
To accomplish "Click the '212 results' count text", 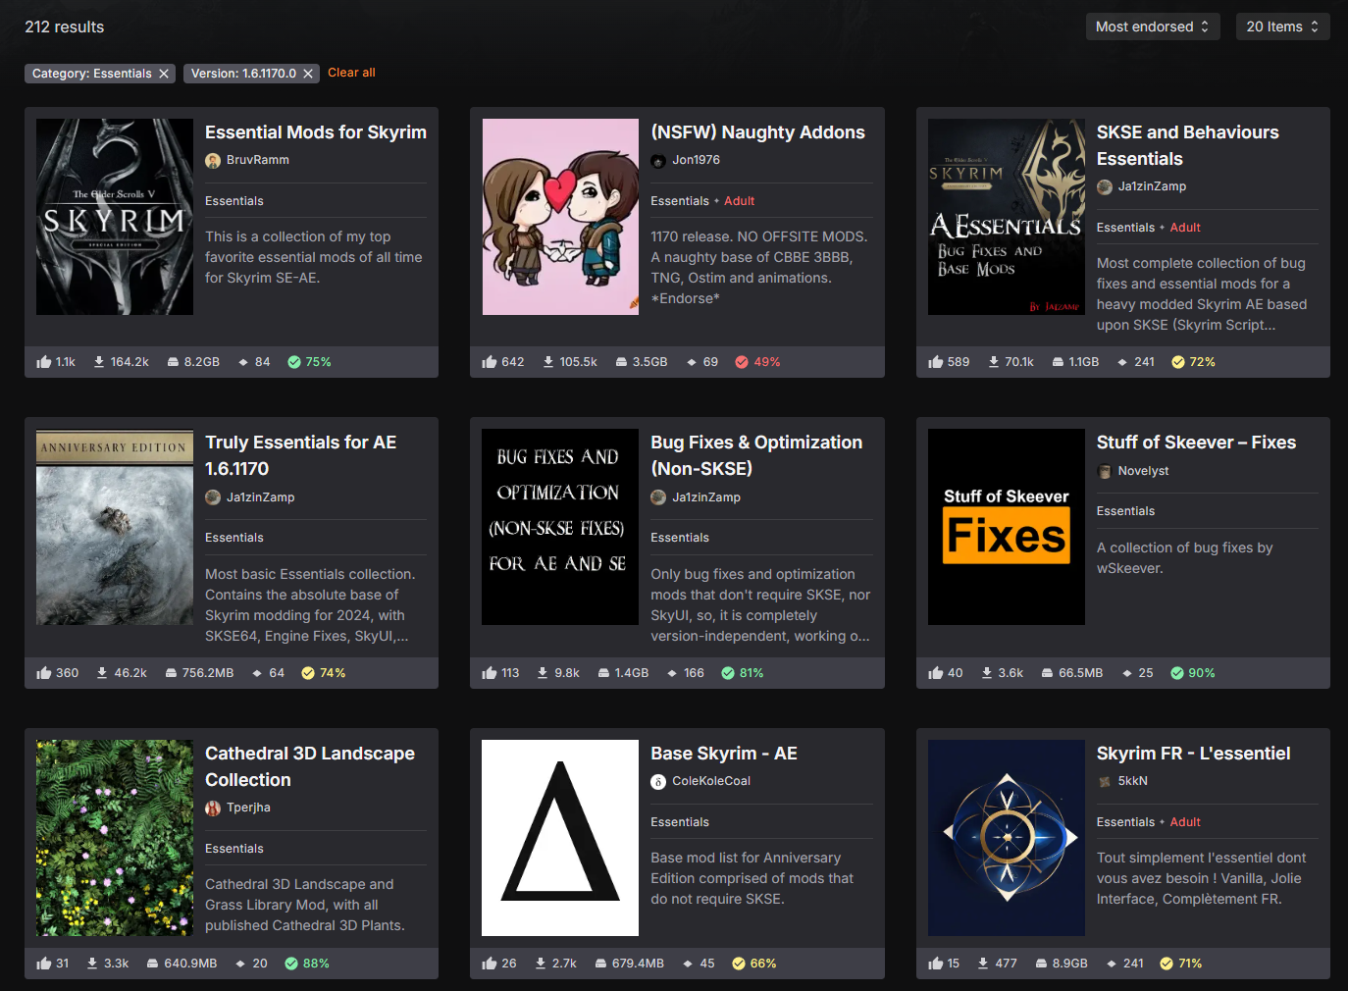I will click(x=65, y=27).
